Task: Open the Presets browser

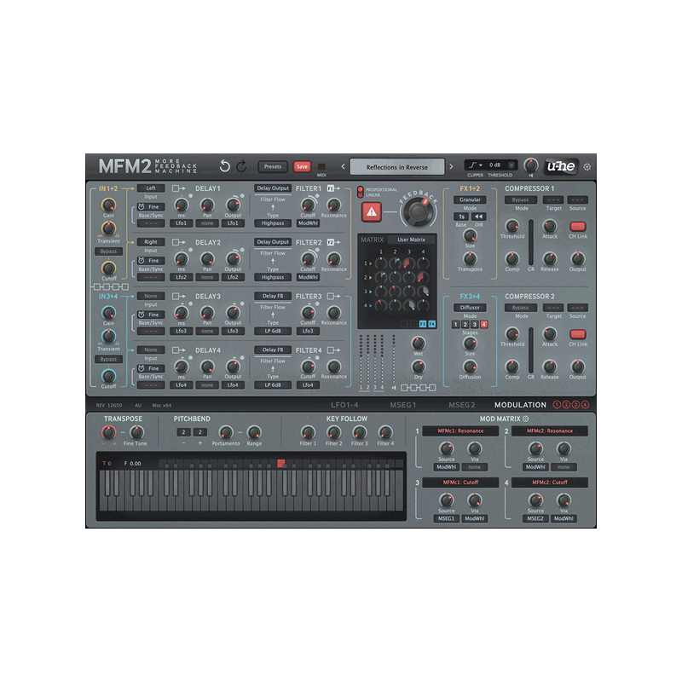Action: pyautogui.click(x=273, y=166)
